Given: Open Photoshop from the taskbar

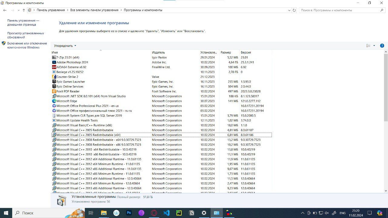Looking at the screenshot, I should click(129, 213).
